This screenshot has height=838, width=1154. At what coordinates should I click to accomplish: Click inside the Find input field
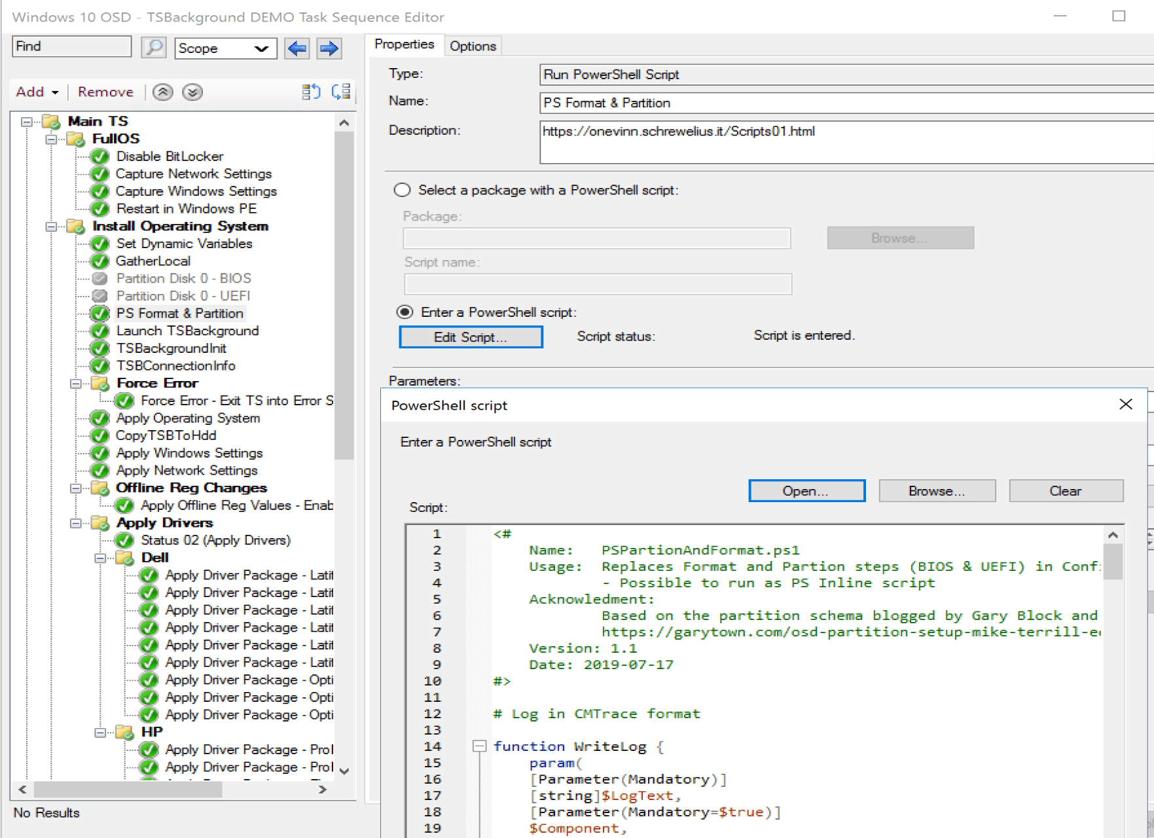[71, 46]
